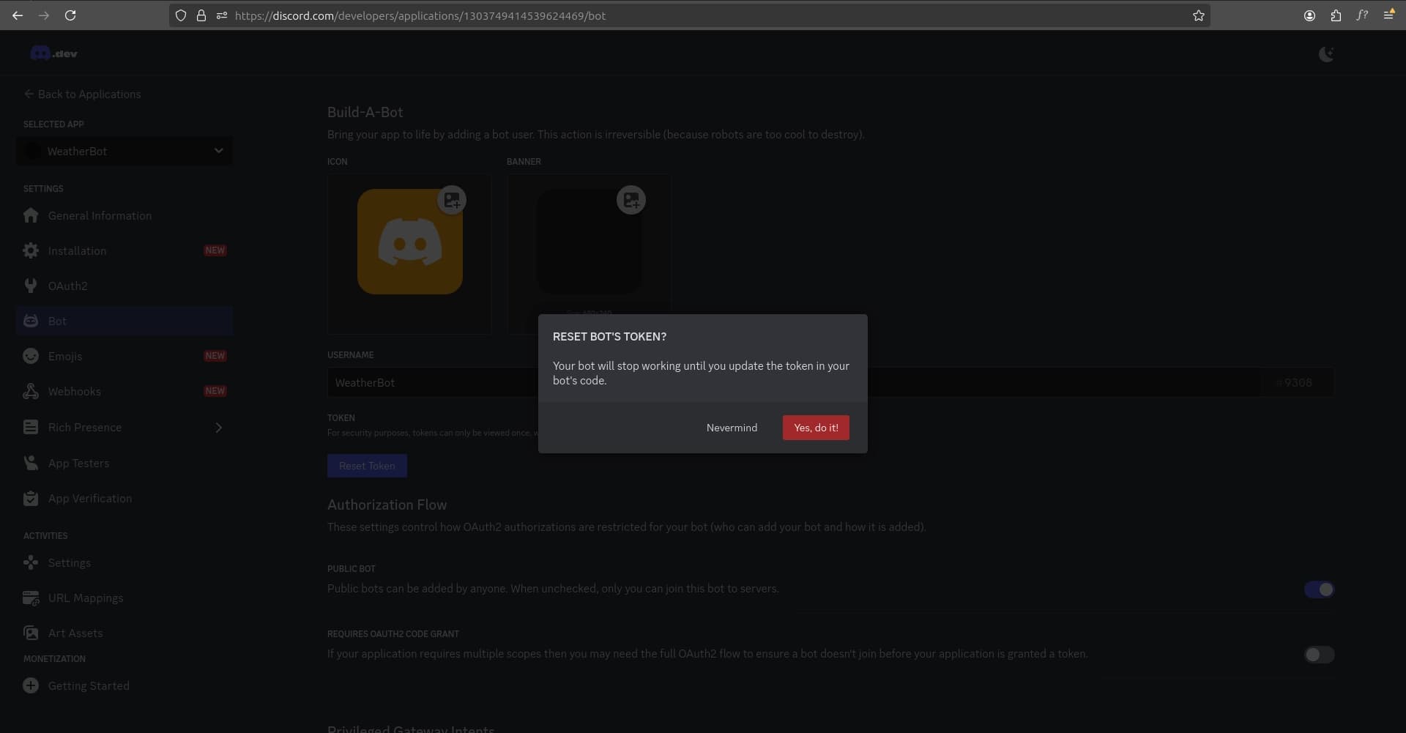This screenshot has height=733, width=1406.
Task: Click the WeatherBot username field
Action: (795, 382)
